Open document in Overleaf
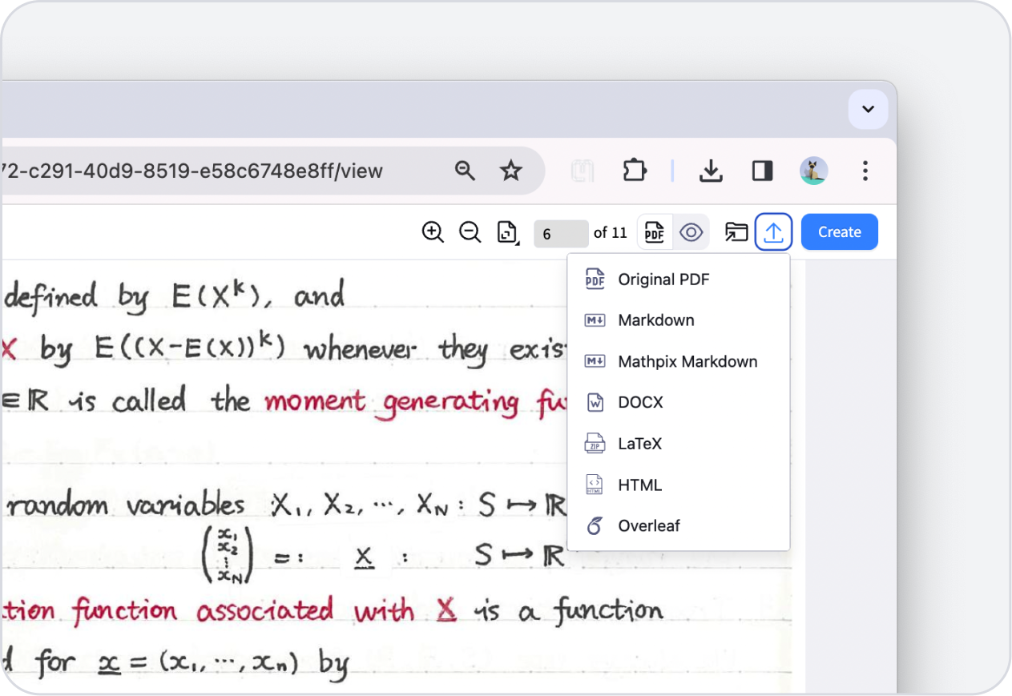 point(678,526)
